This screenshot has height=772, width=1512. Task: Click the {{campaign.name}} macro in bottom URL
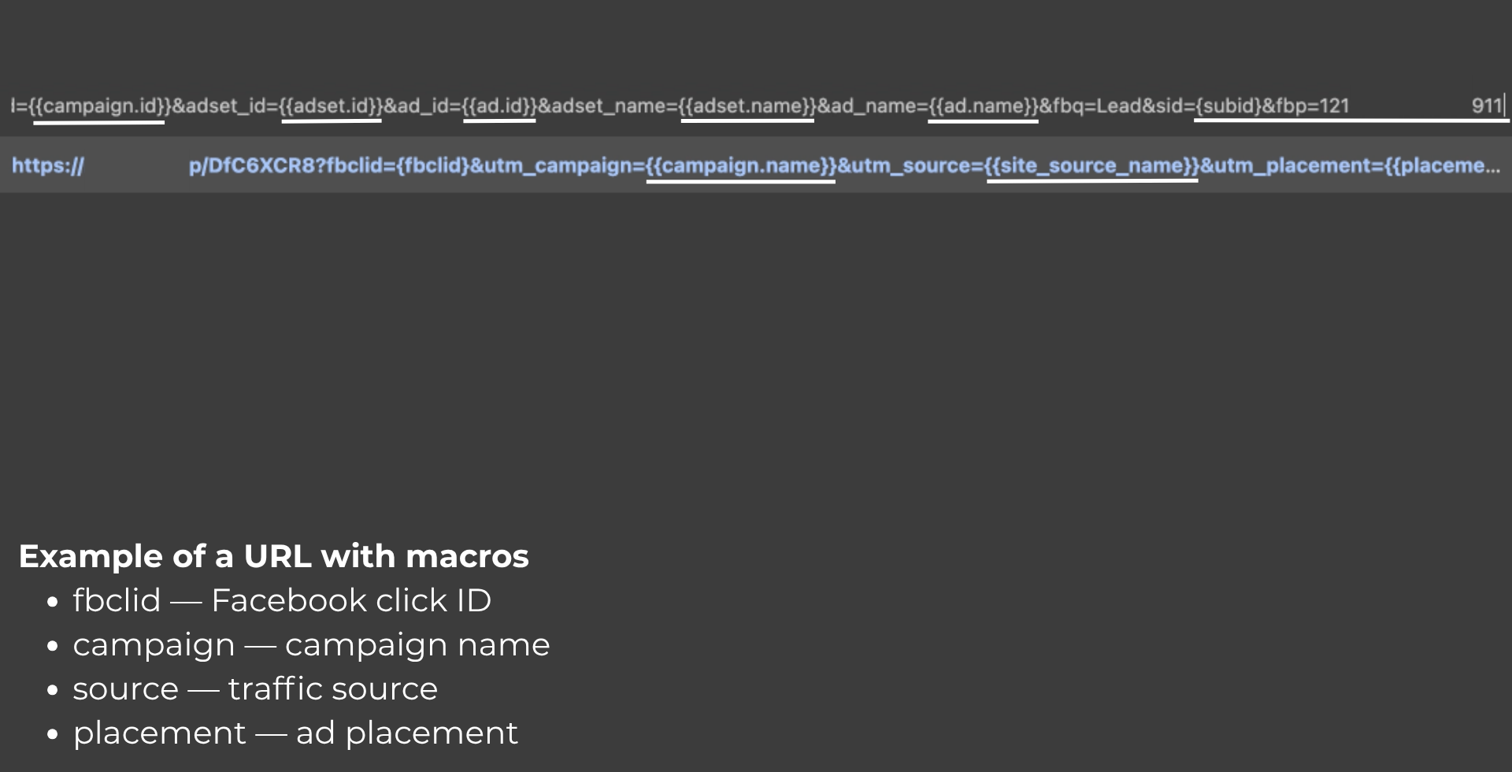740,165
